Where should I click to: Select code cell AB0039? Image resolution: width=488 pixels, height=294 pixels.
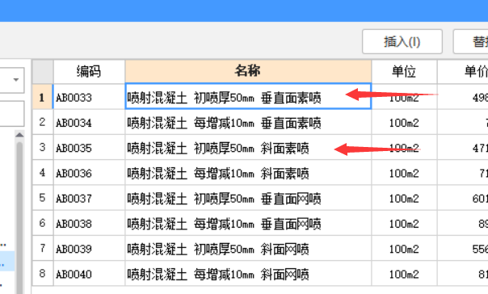[x=89, y=249]
